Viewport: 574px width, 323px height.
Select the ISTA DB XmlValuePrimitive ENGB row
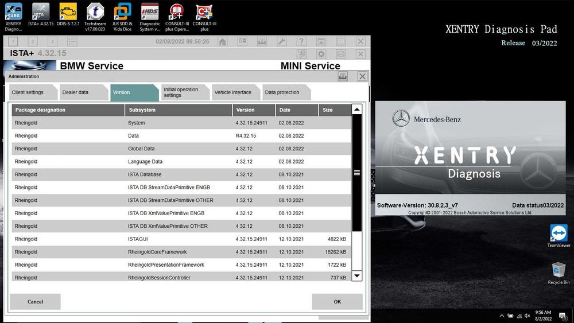(x=181, y=213)
